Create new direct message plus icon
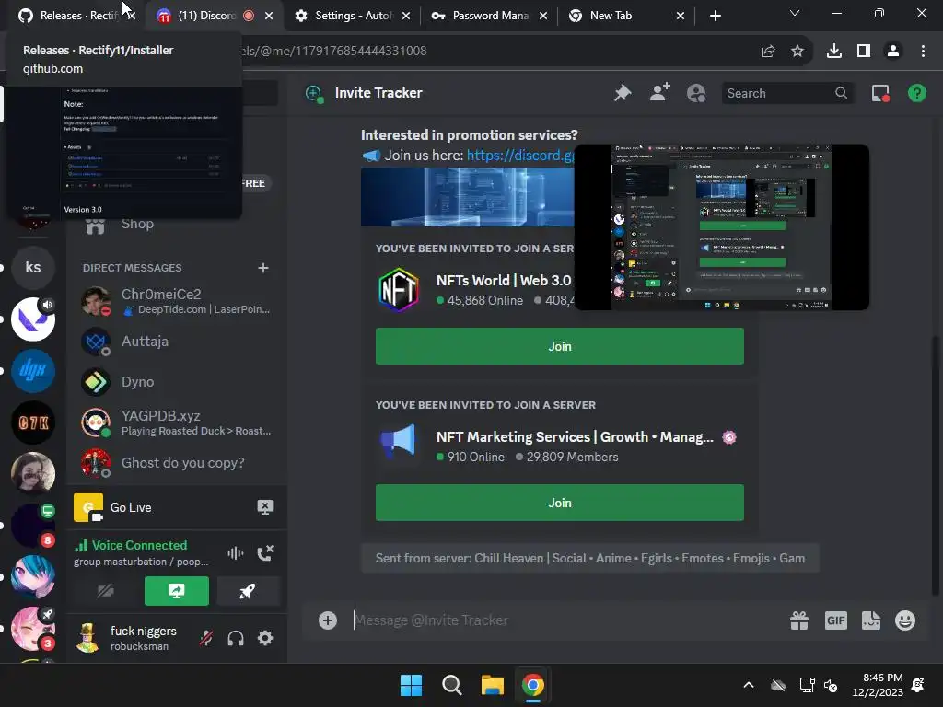 (x=263, y=268)
